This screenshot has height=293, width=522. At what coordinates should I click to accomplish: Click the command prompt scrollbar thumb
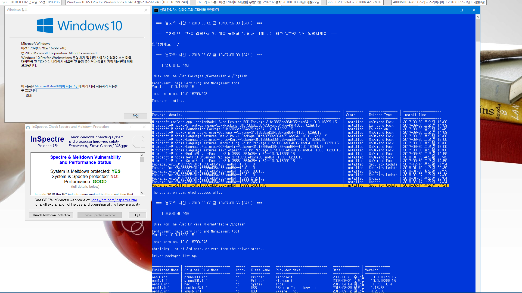tap(478, 30)
